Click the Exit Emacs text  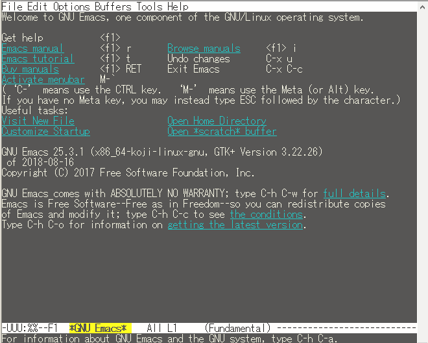[193, 69]
